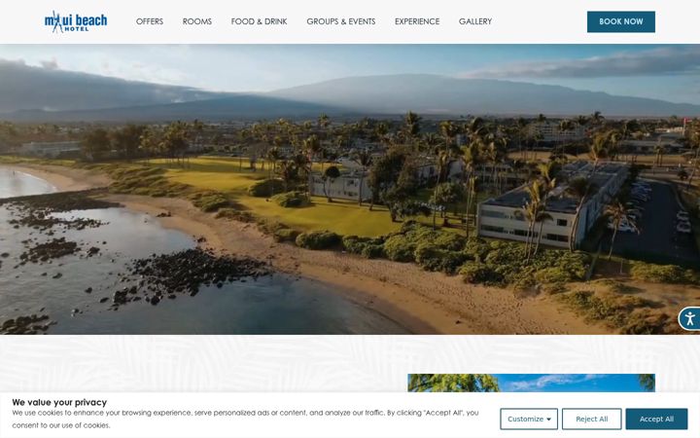Select Groups & Events in navigation
The width and height of the screenshot is (700, 438).
coord(340,21)
